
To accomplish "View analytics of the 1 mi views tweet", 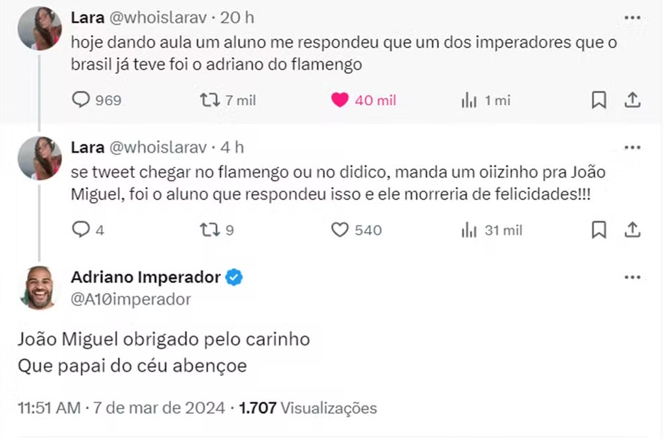I will pyautogui.click(x=469, y=100).
